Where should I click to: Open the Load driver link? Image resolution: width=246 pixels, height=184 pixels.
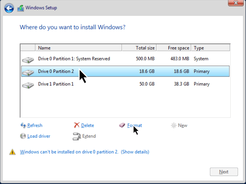39,136
